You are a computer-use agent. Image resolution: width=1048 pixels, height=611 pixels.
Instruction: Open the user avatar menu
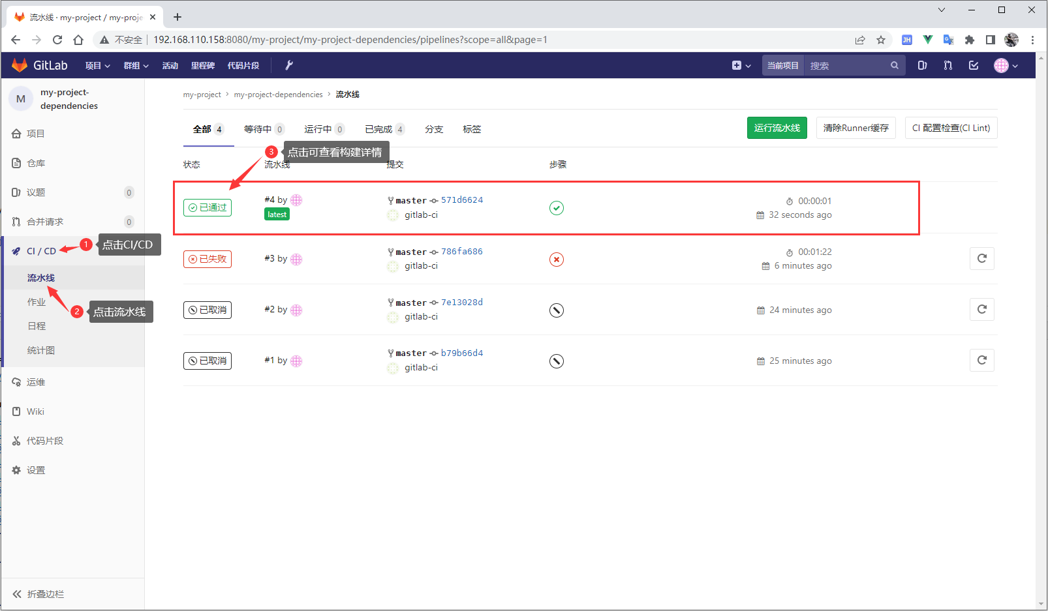(1006, 65)
